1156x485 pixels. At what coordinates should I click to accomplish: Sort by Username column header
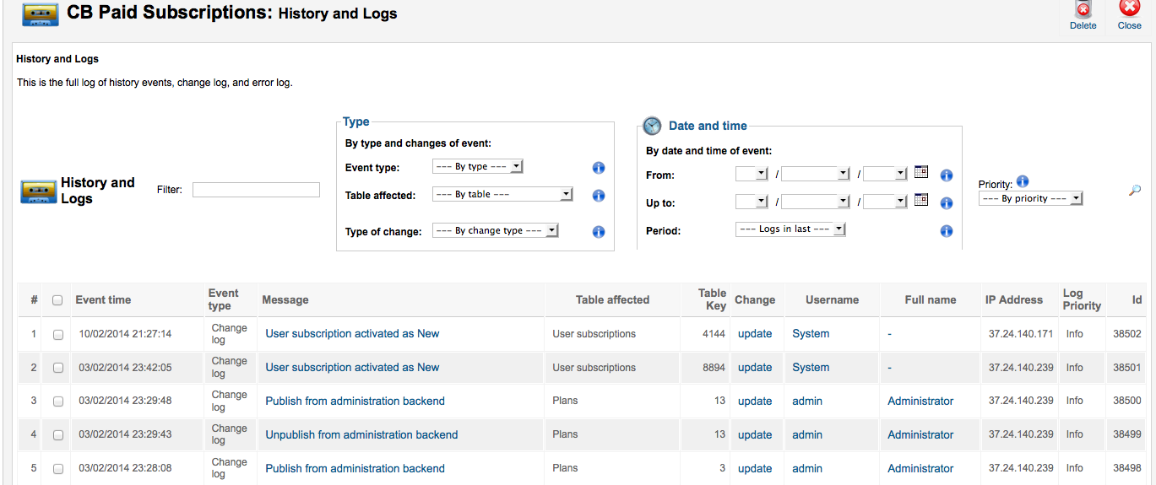(832, 299)
